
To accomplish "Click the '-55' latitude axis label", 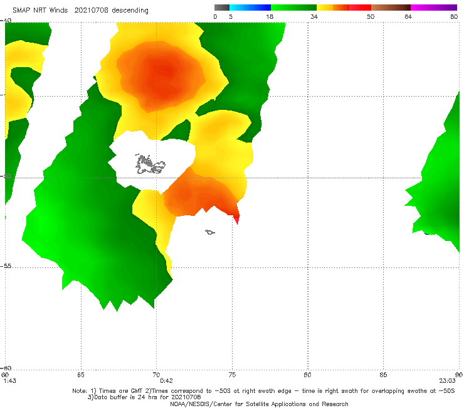I will tap(6, 266).
